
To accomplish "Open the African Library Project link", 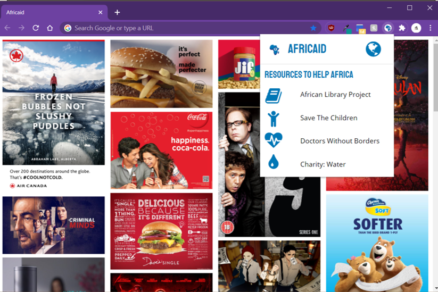I will pyautogui.click(x=335, y=95).
